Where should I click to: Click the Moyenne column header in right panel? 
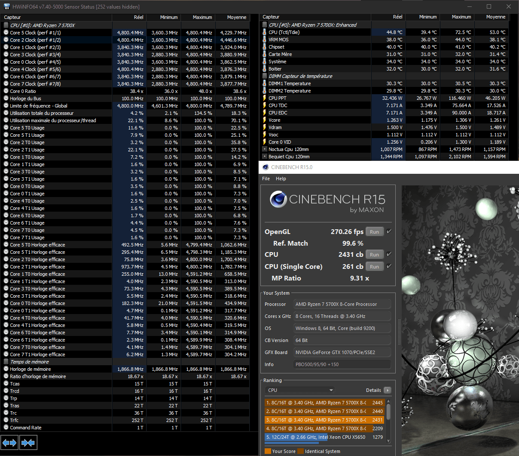tap(491, 17)
